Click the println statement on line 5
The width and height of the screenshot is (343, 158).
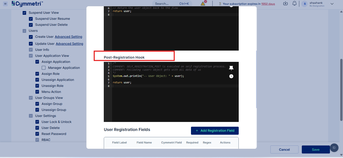pos(148,76)
